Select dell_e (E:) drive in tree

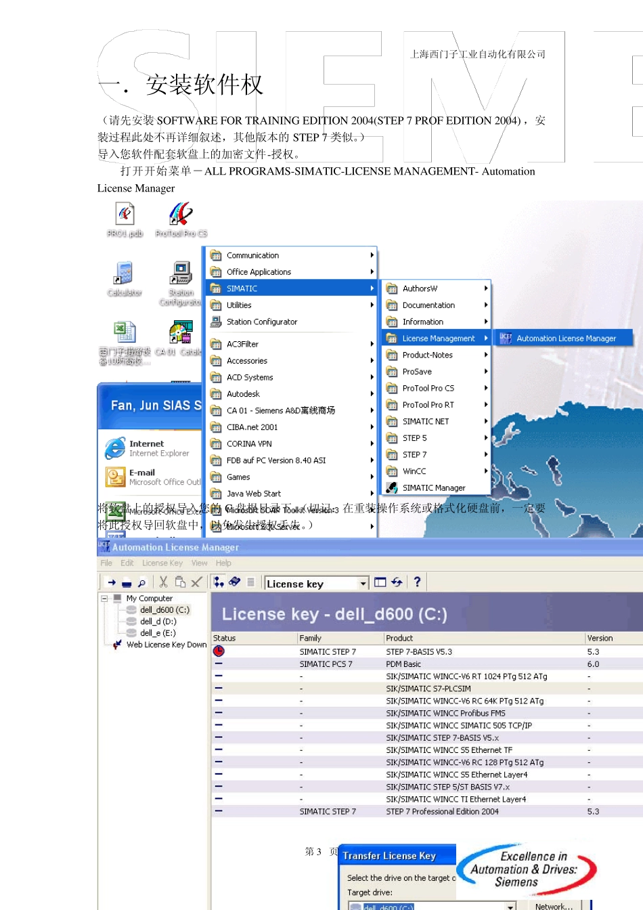pyautogui.click(x=157, y=633)
